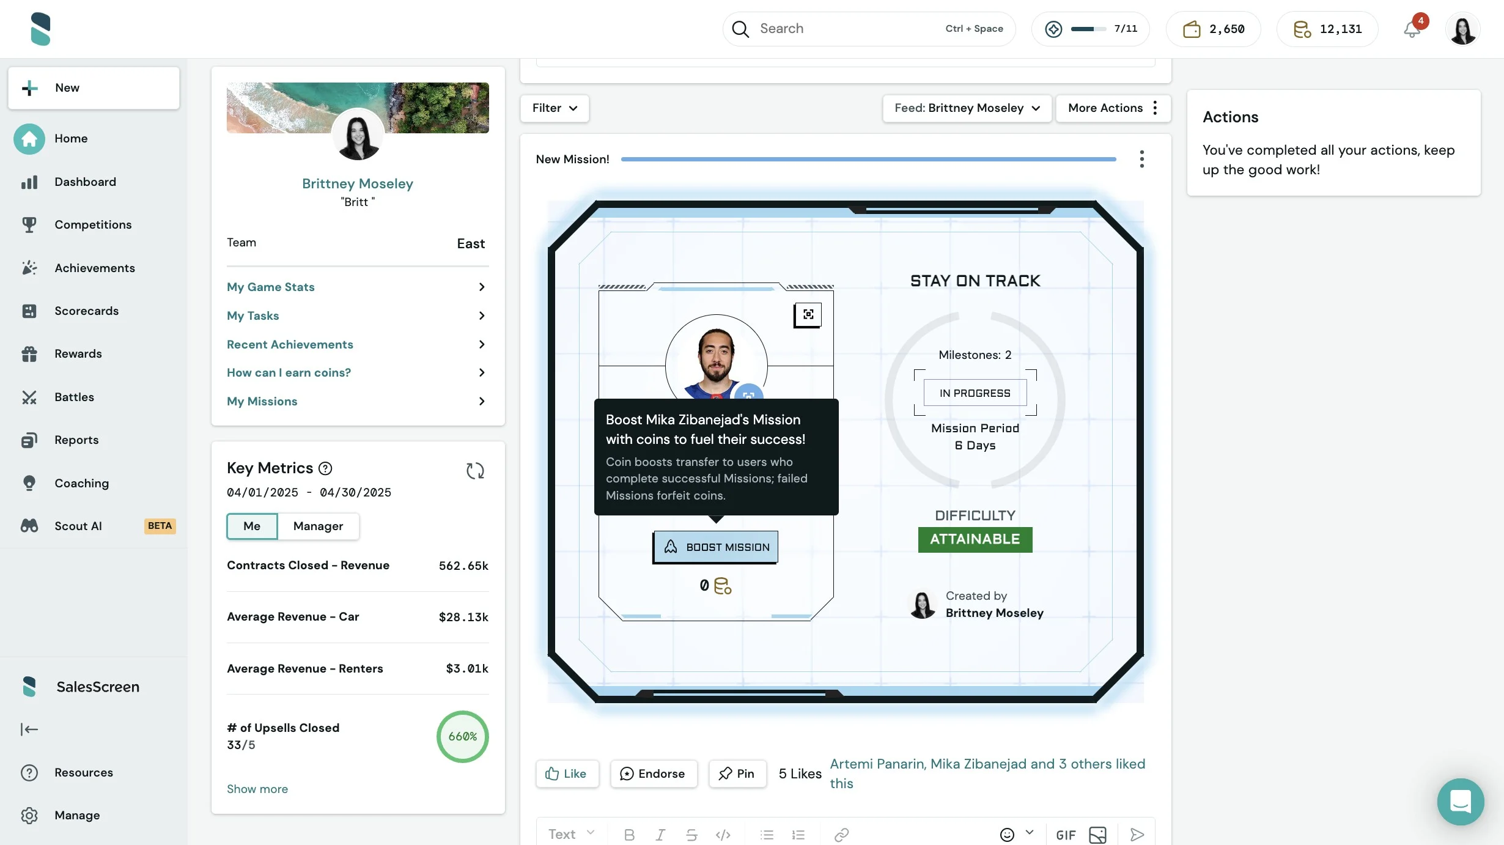The image size is (1504, 845).
Task: Click the GIF button in the editor
Action: point(1066,835)
